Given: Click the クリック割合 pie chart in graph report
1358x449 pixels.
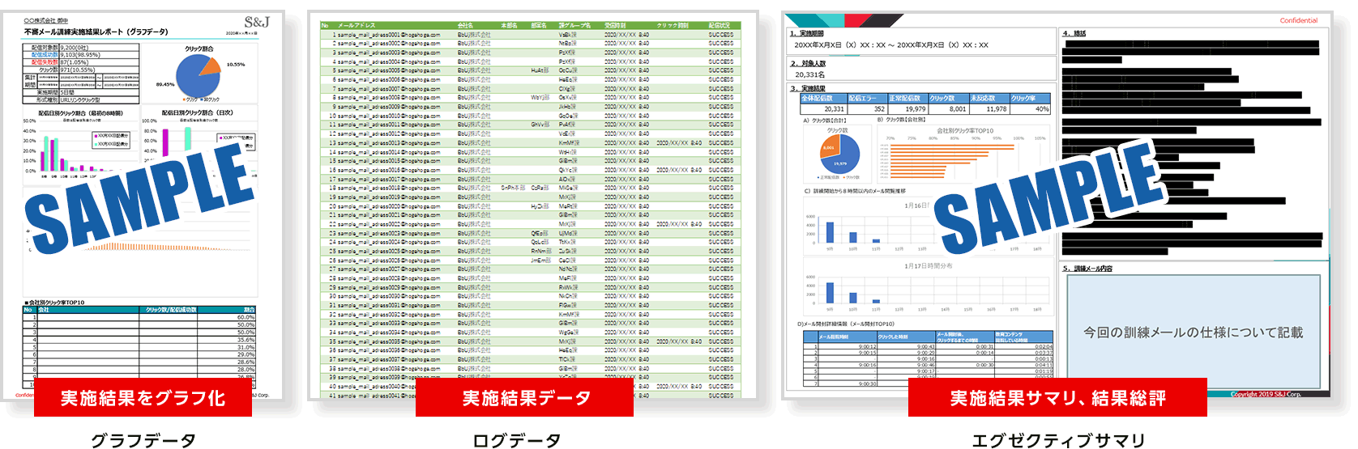Looking at the screenshot, I should point(199,76).
